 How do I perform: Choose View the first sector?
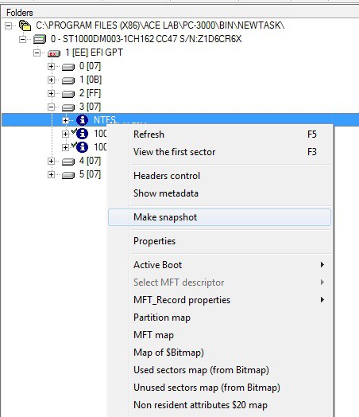pyautogui.click(x=219, y=152)
